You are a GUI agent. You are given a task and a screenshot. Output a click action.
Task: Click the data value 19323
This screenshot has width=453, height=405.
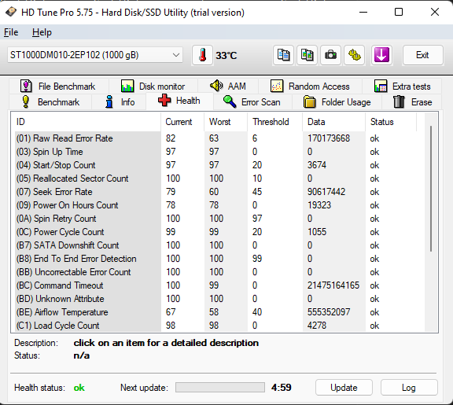point(319,205)
